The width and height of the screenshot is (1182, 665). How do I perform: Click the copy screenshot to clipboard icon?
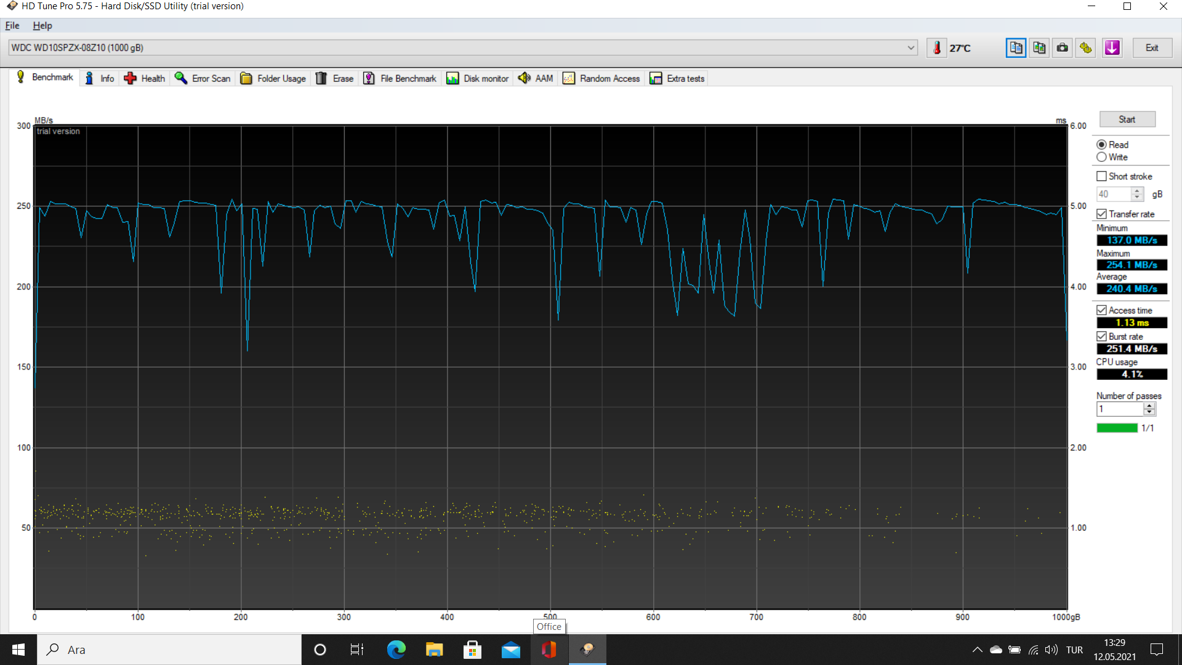click(1039, 48)
